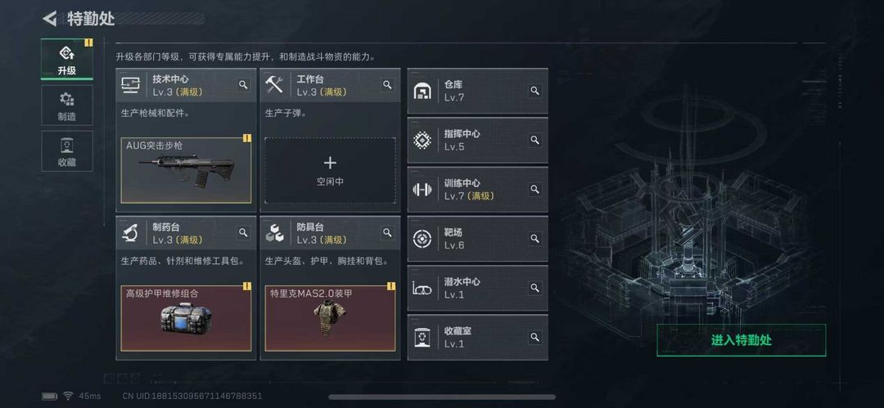Click the magnifier icon on 收藏室
The image size is (884, 408).
[534, 337]
